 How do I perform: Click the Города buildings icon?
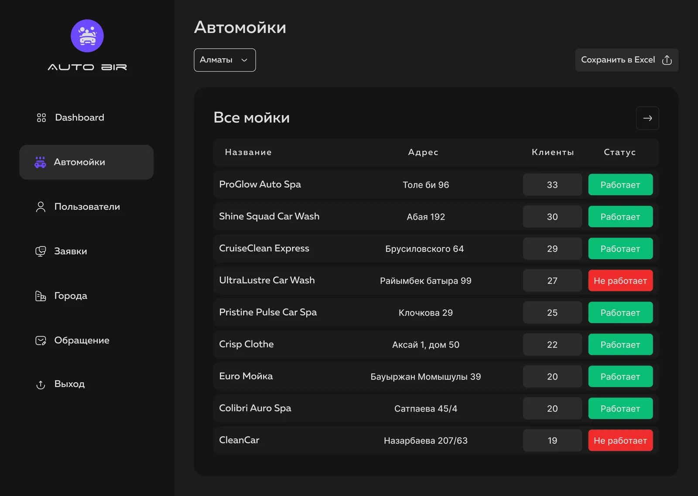click(x=41, y=296)
